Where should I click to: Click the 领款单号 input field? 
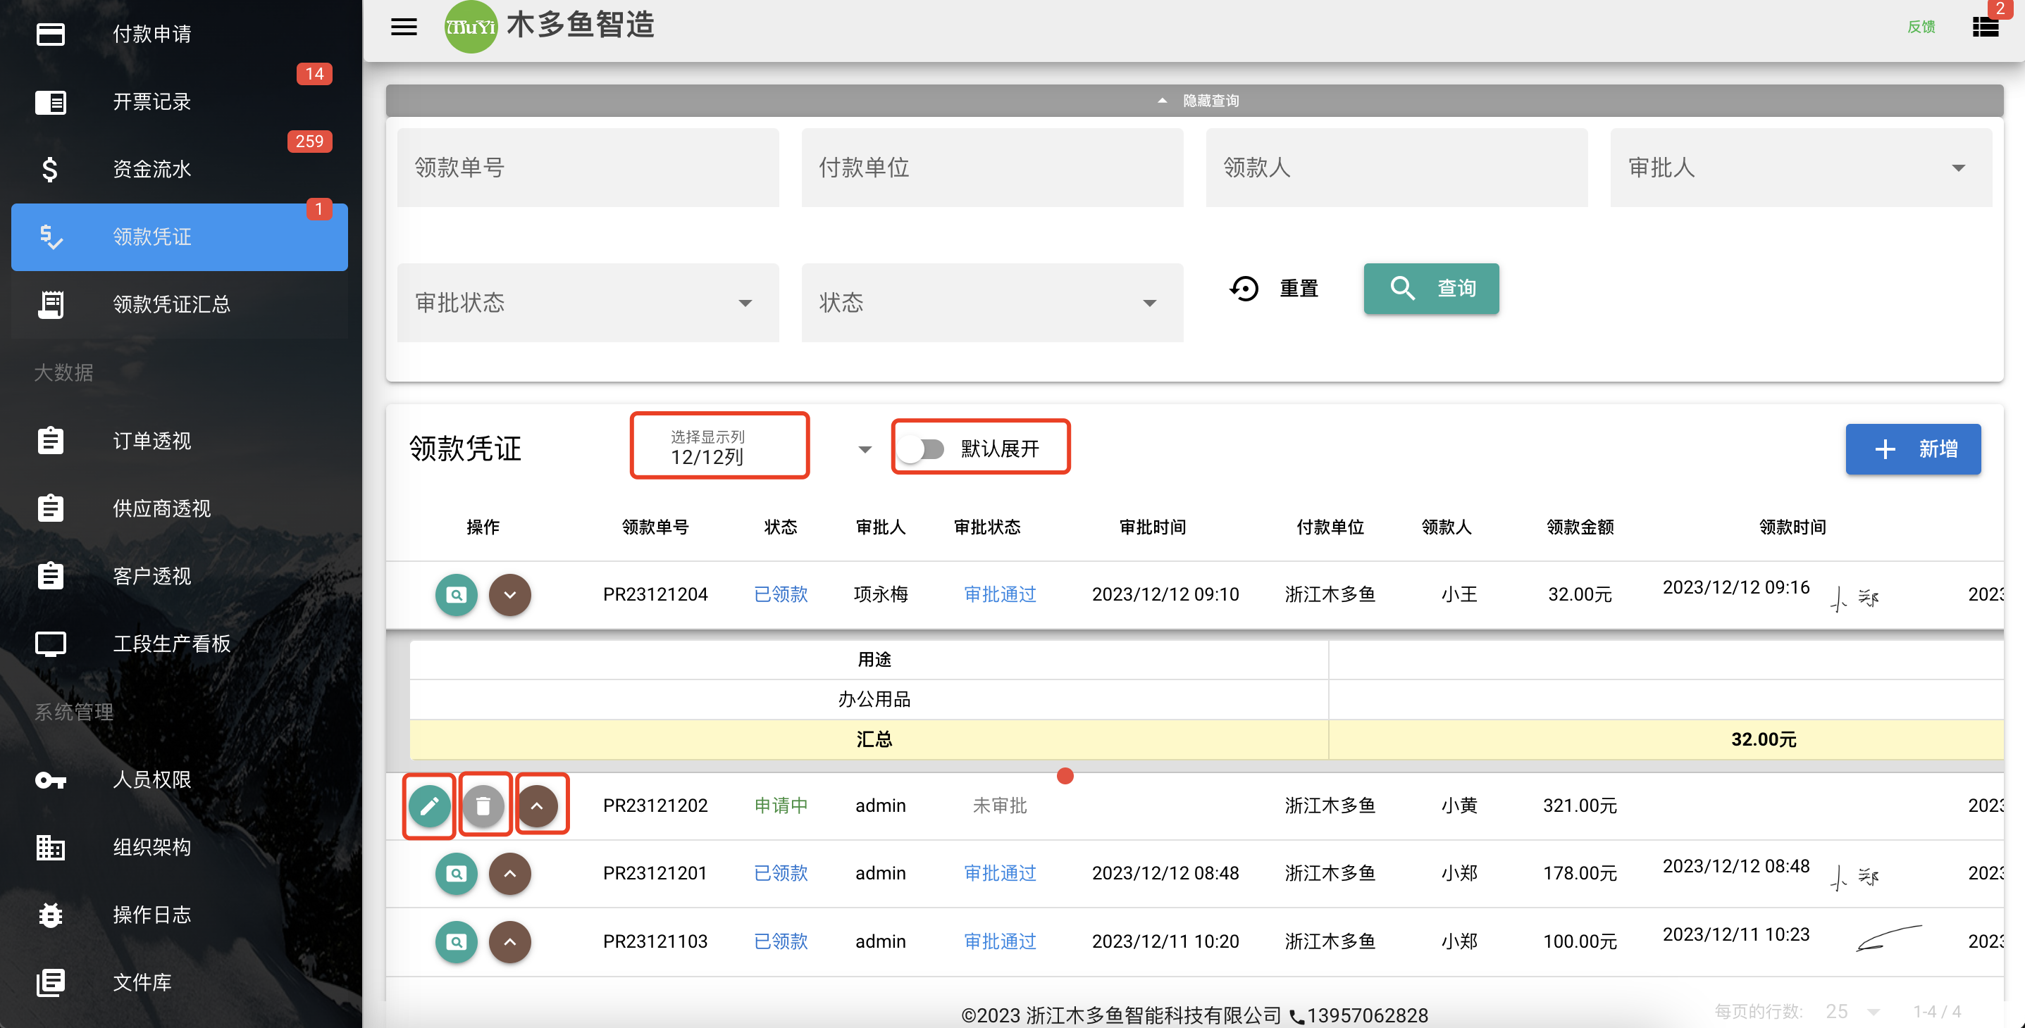pos(588,168)
